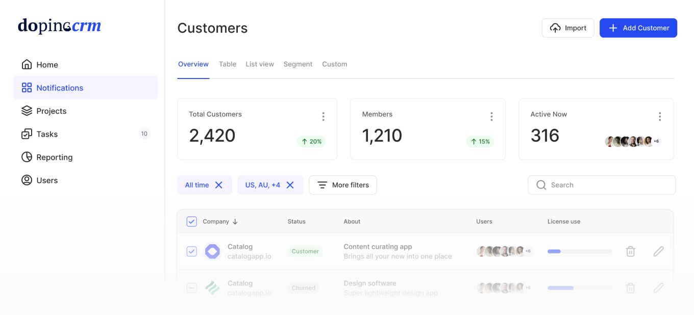
Task: Switch to the Table tab
Action: tap(228, 64)
